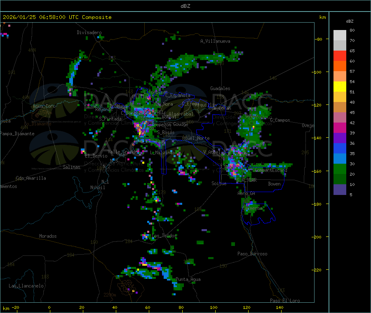Click the -100 km axis tick label
This screenshot has width=371, height=313.
(x=317, y=72)
